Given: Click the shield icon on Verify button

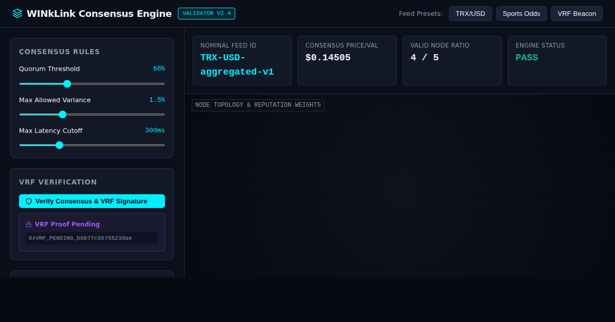Looking at the screenshot, I should click(29, 201).
